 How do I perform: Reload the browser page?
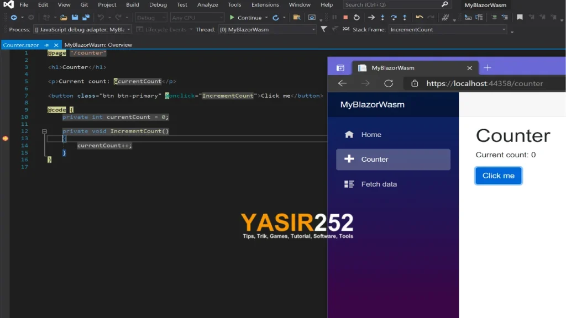[389, 83]
